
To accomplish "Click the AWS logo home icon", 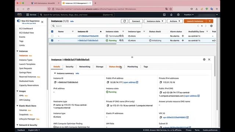I will coord(19,15).
